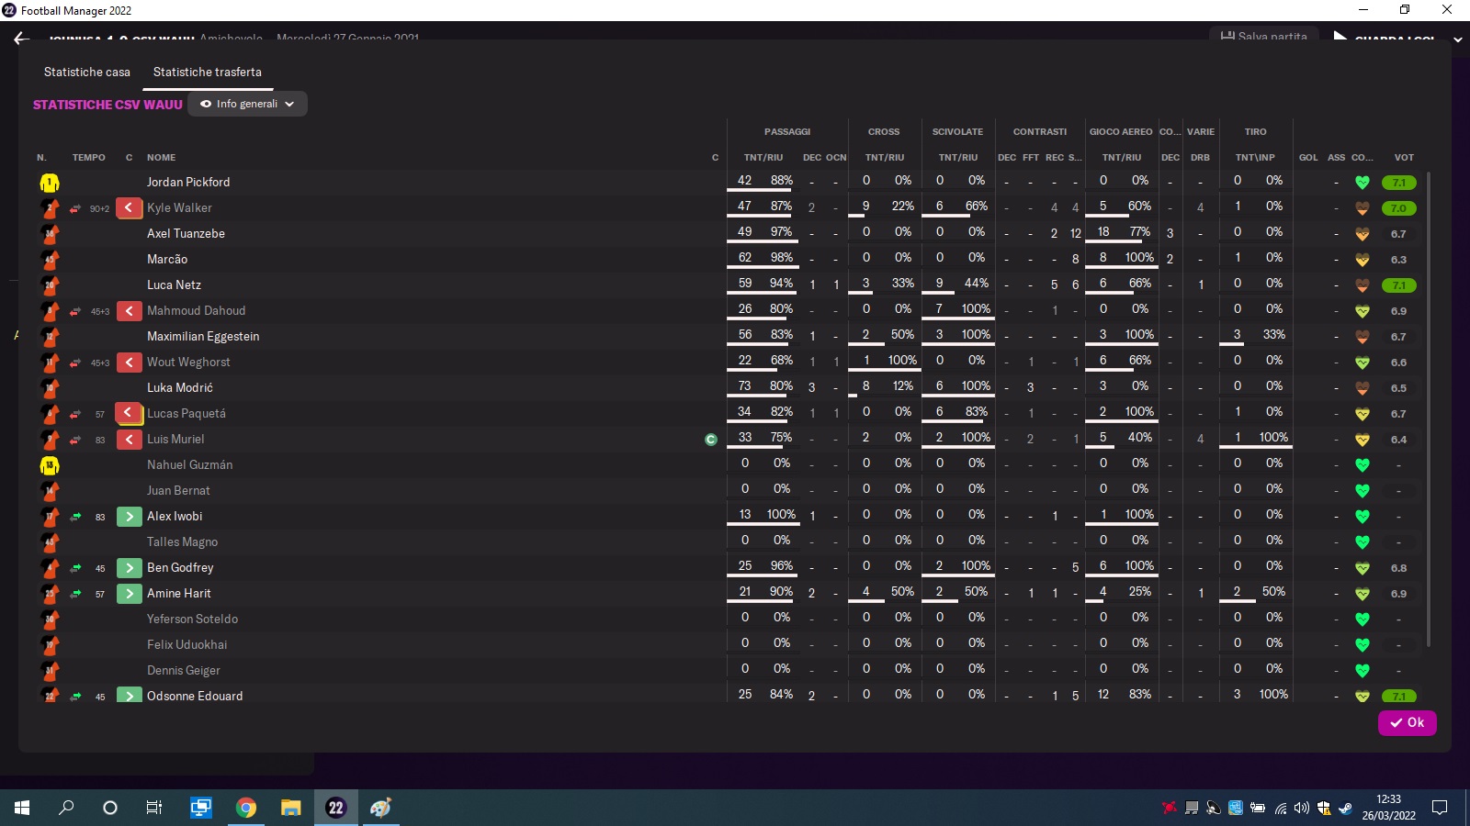Click the green substituted-on arrow beside Alex Iwobi
Viewport: 1470px width, 826px height.
pos(130,517)
